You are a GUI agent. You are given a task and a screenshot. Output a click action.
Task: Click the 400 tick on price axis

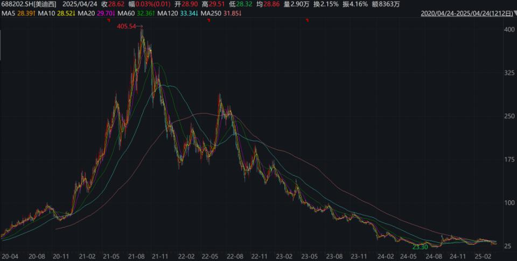click(509, 30)
